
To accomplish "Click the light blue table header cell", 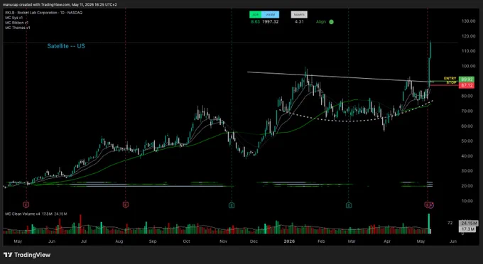I will point(270,14).
